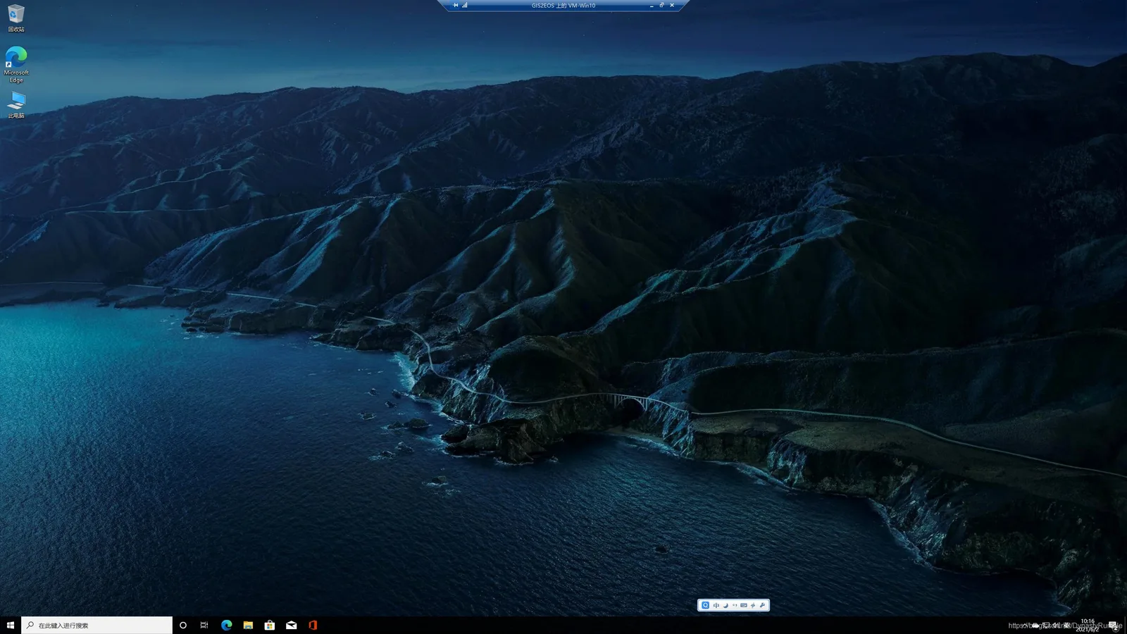Click the IME toolbar logo icon
The height and width of the screenshot is (634, 1127).
[705, 605]
